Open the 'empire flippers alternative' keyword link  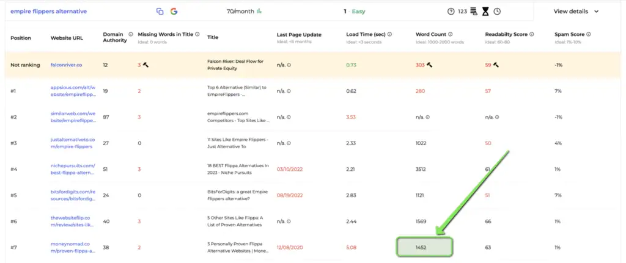pyautogui.click(x=48, y=12)
